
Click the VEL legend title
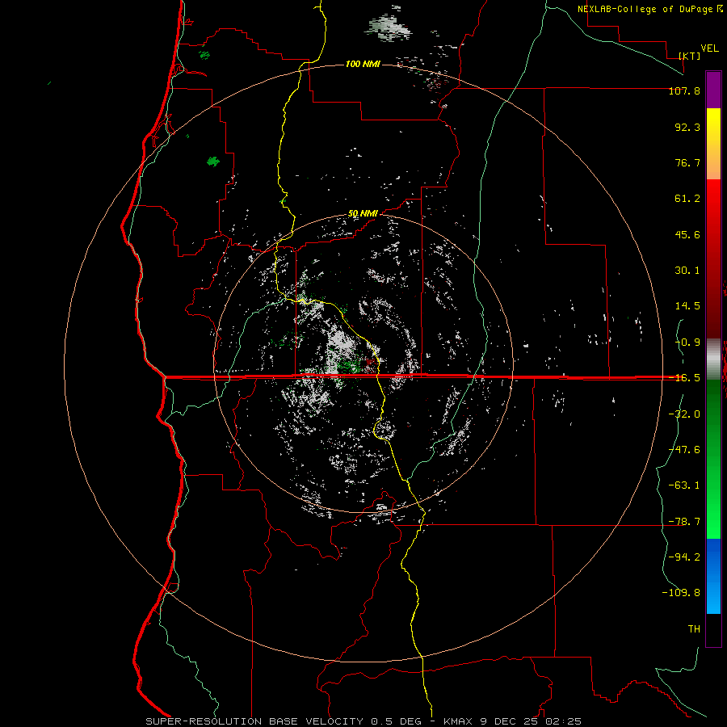tap(709, 48)
